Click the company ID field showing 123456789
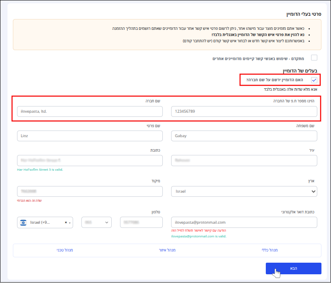 tap(244, 111)
